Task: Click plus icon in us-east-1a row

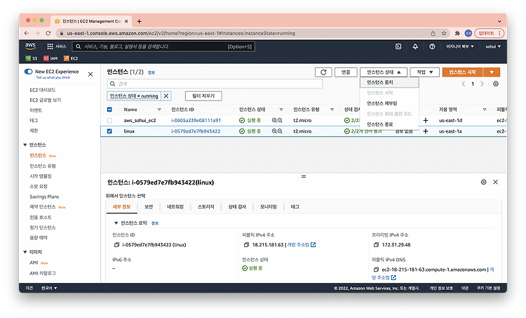Action: 426,131
